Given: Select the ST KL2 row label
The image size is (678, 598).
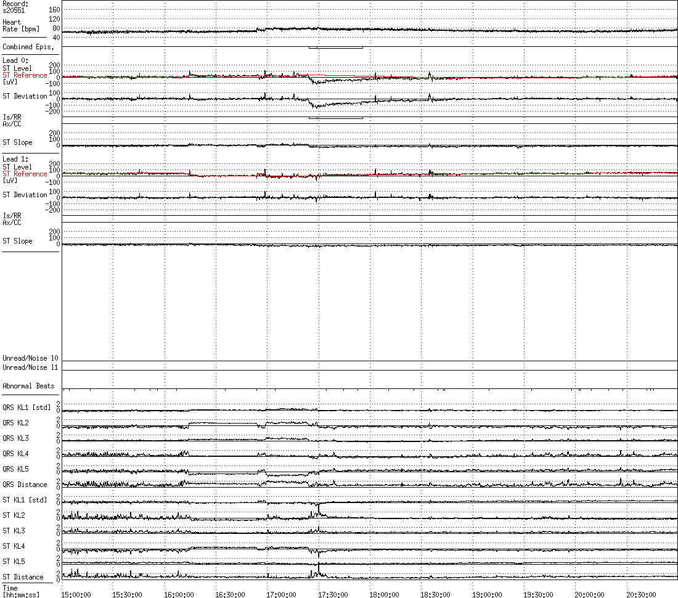Looking at the screenshot, I should (x=14, y=515).
